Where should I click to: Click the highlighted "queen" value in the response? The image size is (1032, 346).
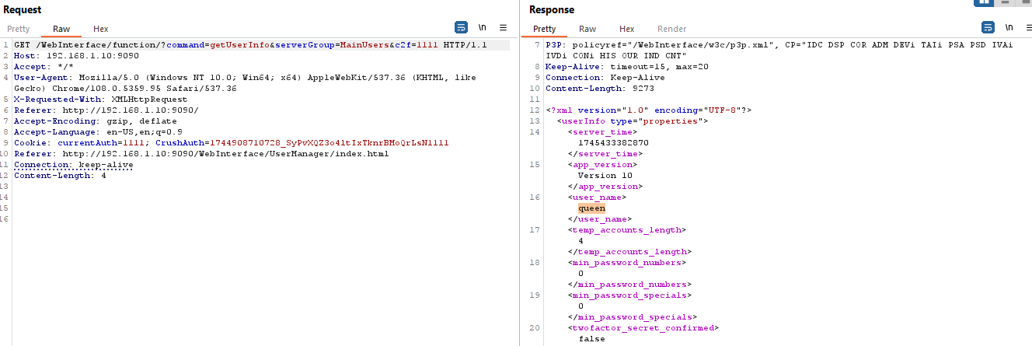tap(591, 208)
